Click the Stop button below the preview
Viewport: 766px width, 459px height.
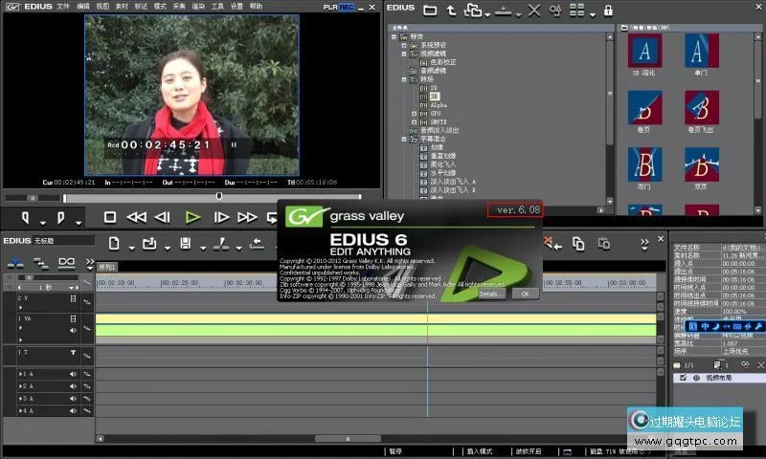110,217
